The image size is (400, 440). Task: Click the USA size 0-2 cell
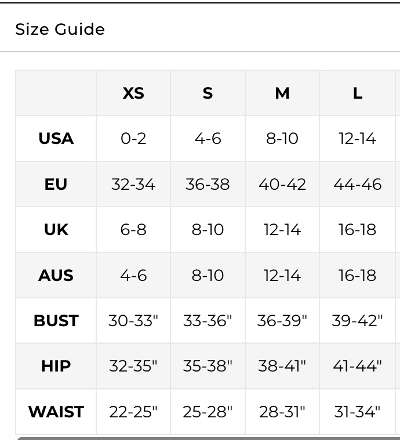[x=133, y=139]
